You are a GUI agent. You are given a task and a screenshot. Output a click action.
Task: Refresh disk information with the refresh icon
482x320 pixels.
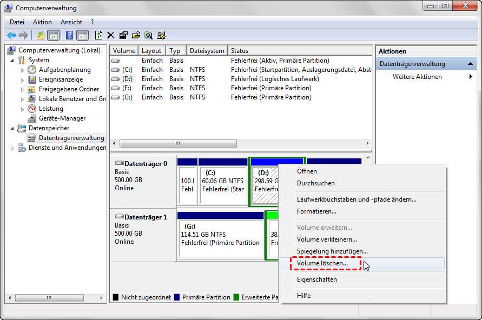point(98,35)
